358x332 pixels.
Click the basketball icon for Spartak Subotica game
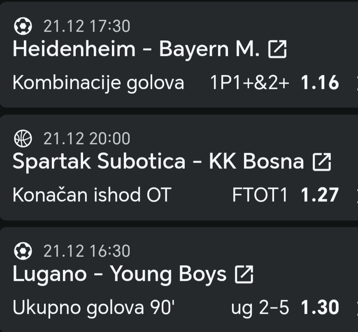click(23, 139)
